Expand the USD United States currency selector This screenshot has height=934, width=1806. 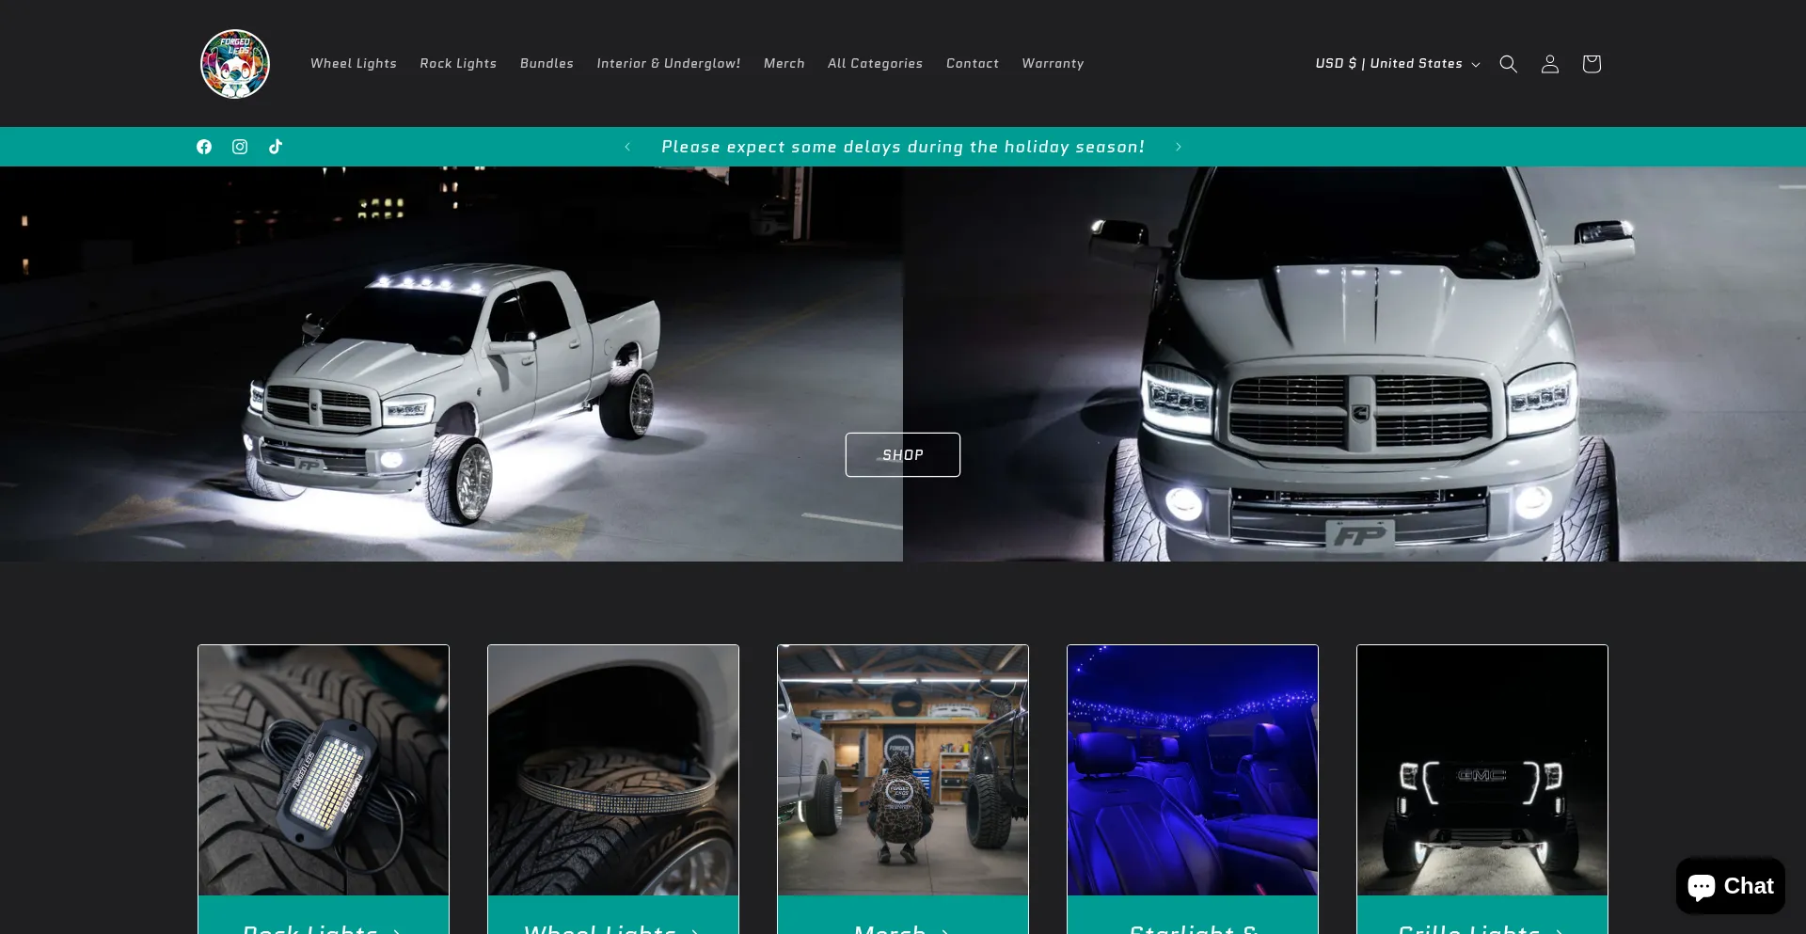coord(1397,64)
